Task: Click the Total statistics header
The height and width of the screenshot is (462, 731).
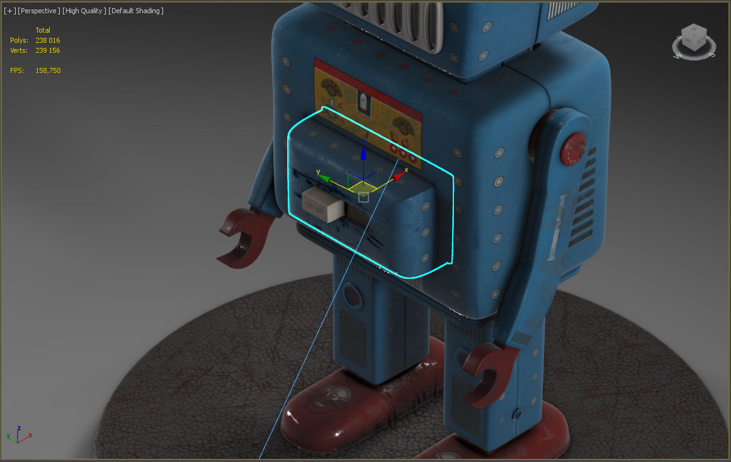Action: (43, 30)
